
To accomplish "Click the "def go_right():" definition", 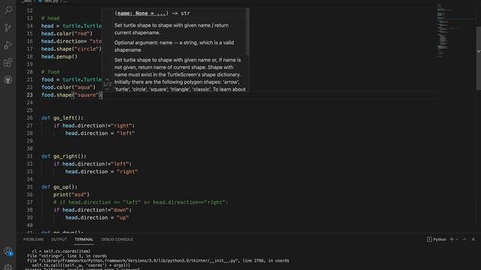I will (x=64, y=156).
